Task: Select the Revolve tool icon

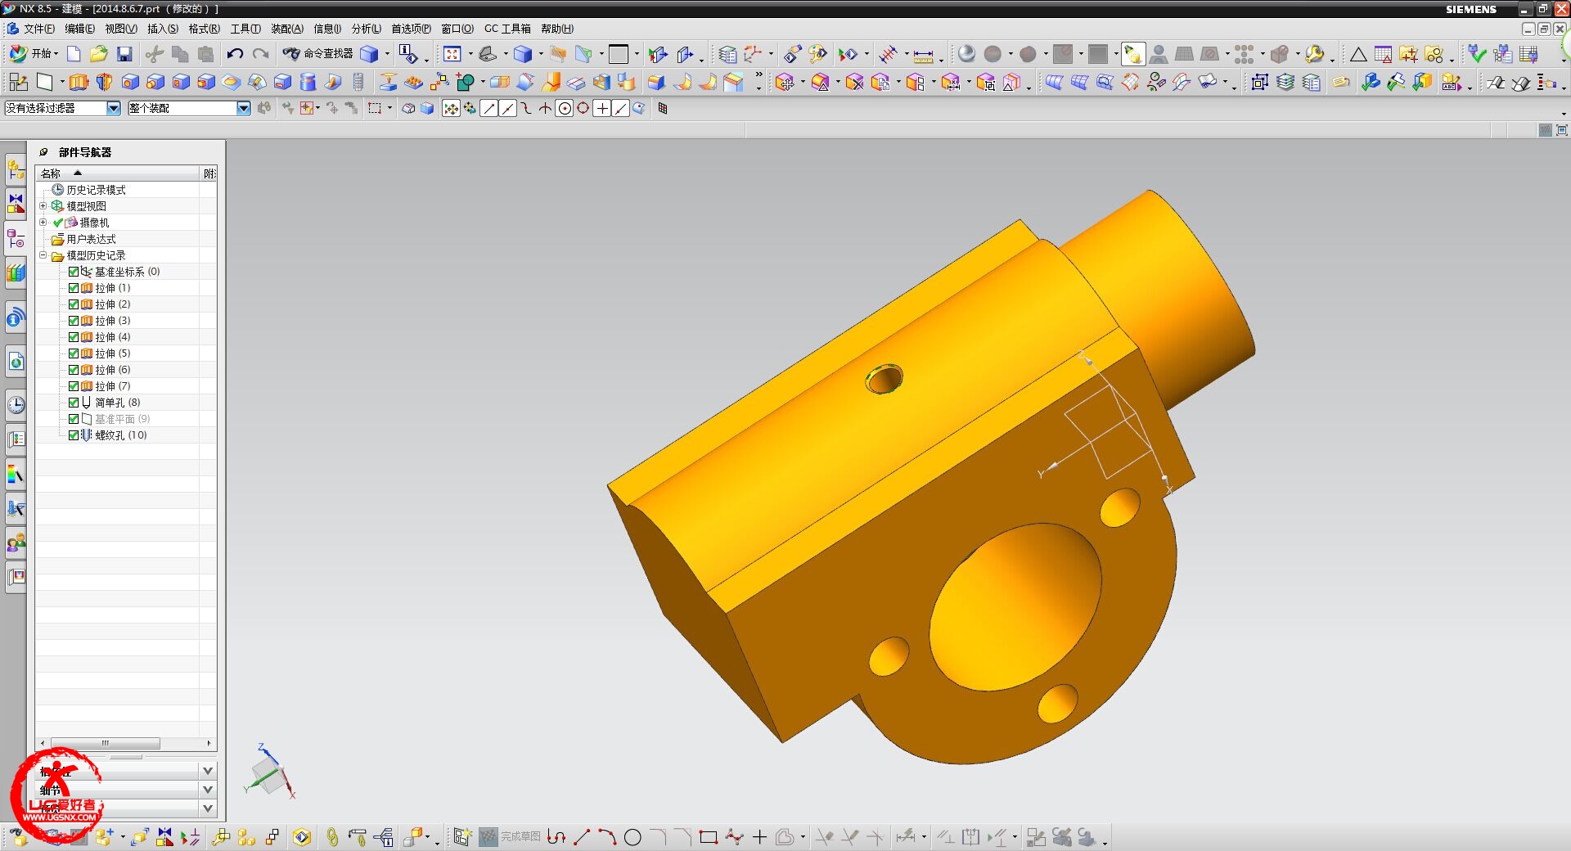Action: click(104, 82)
